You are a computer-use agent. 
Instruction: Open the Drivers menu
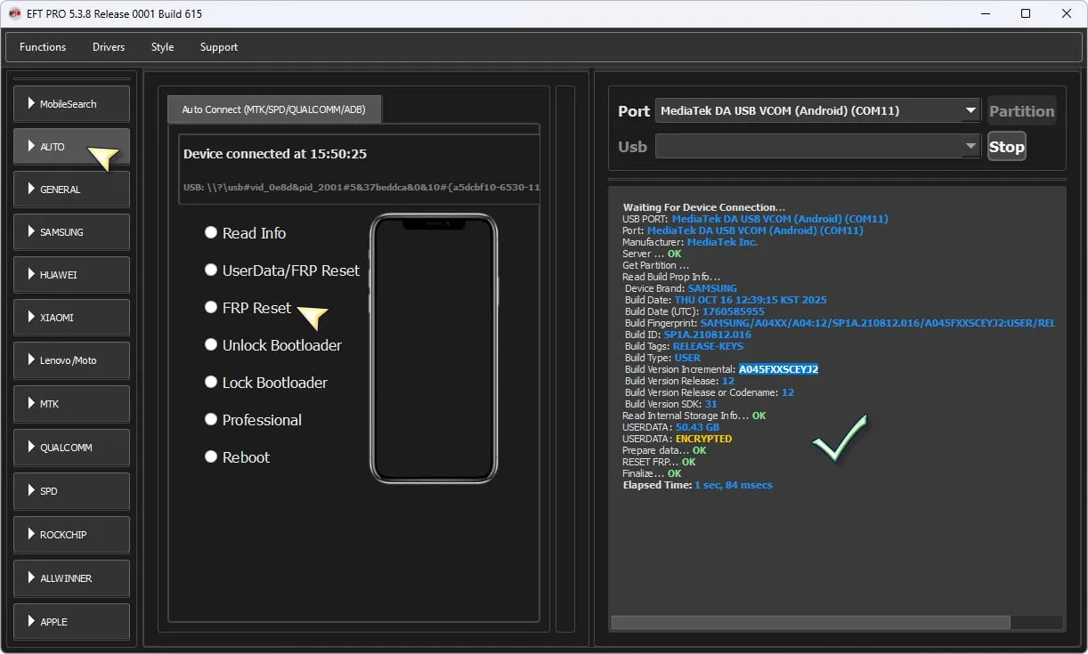coord(109,47)
